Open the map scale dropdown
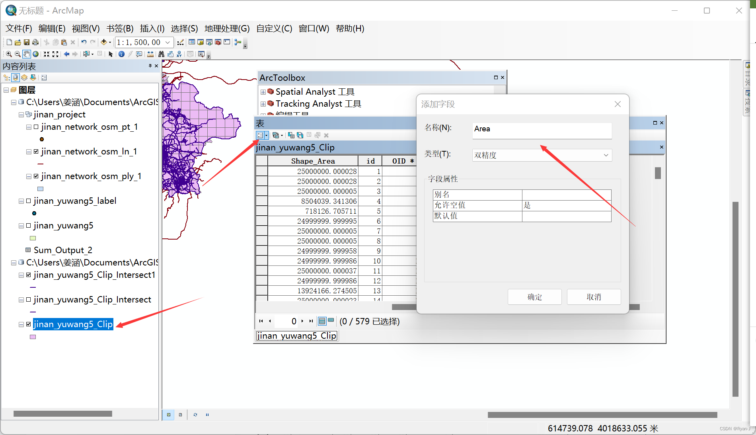 point(168,42)
